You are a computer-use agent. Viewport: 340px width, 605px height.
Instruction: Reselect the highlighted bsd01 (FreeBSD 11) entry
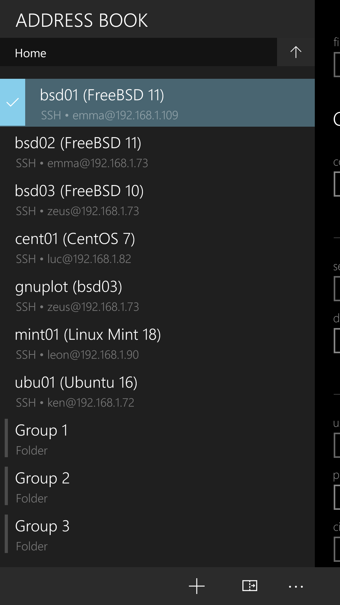tap(126, 102)
